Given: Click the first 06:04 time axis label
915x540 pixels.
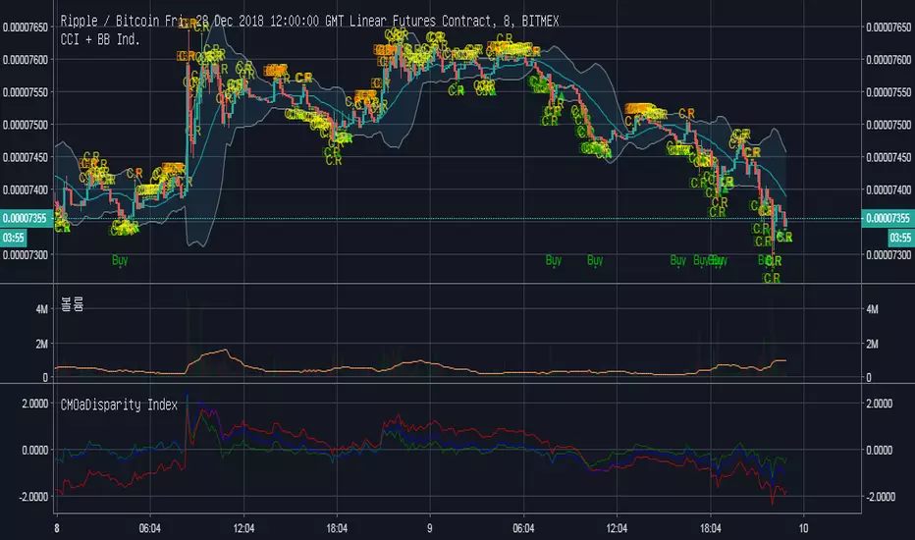Looking at the screenshot, I should pyautogui.click(x=149, y=525).
